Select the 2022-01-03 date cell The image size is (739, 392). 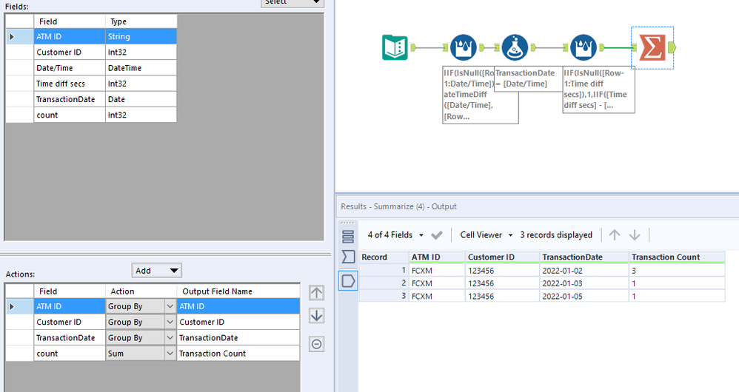(584, 283)
